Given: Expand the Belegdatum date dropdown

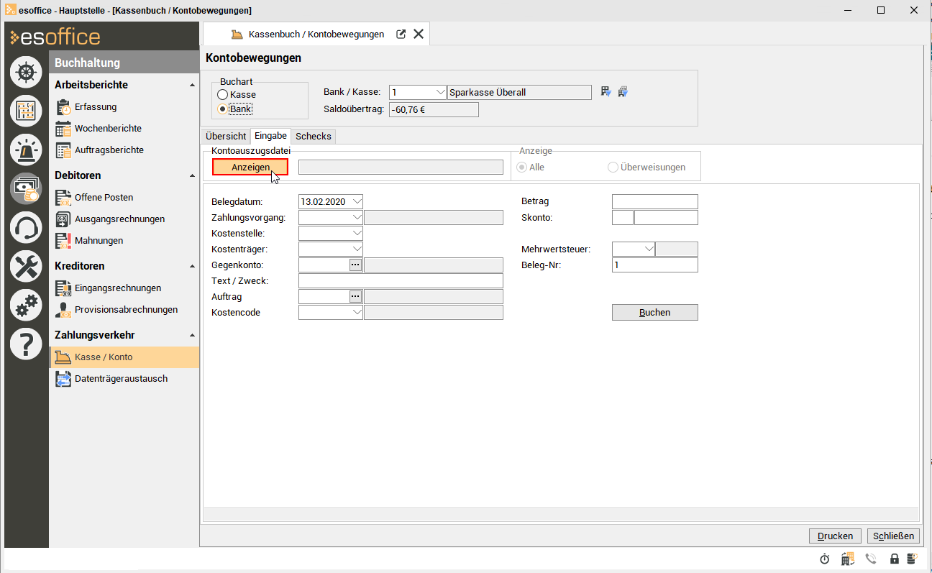Looking at the screenshot, I should (x=357, y=201).
